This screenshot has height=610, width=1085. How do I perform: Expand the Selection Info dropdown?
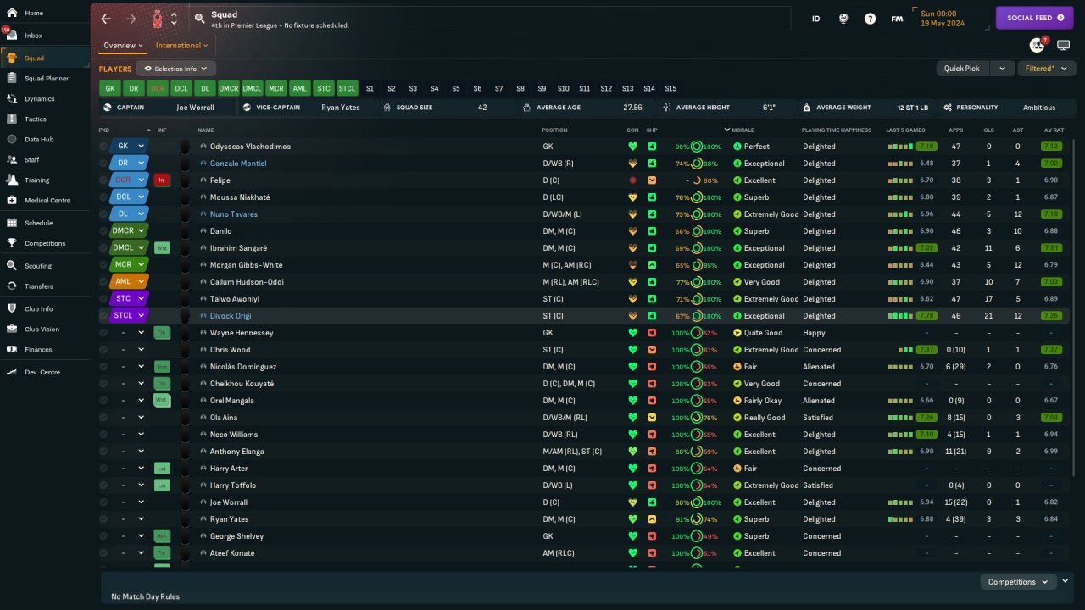(x=176, y=69)
